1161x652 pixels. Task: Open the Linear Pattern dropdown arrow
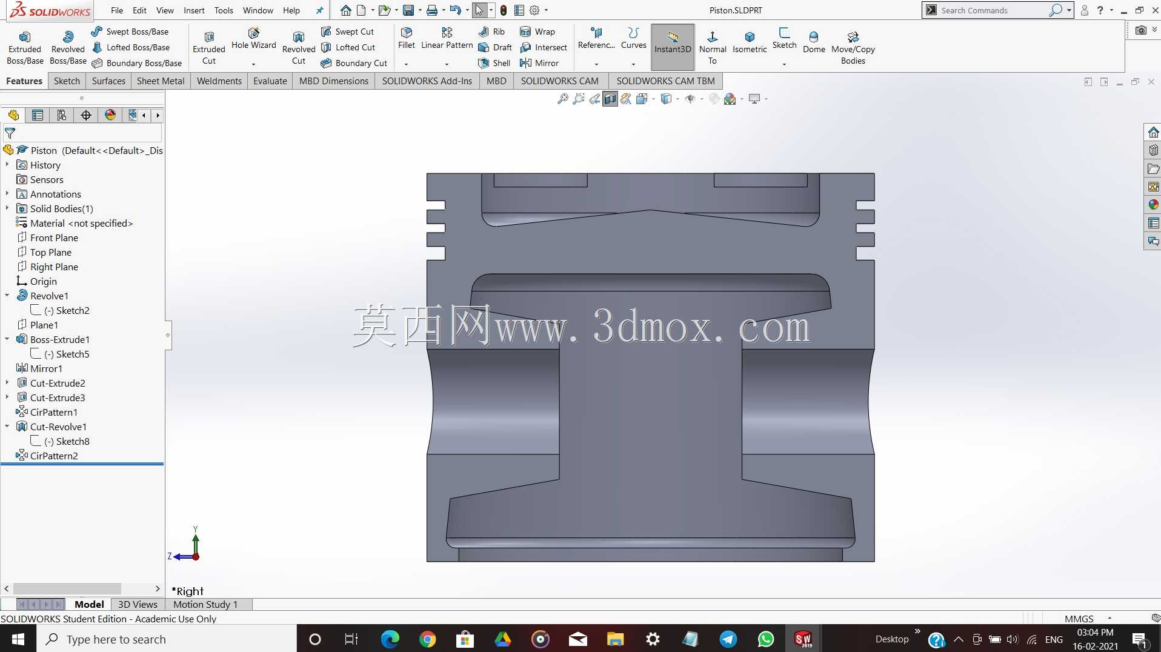(447, 64)
